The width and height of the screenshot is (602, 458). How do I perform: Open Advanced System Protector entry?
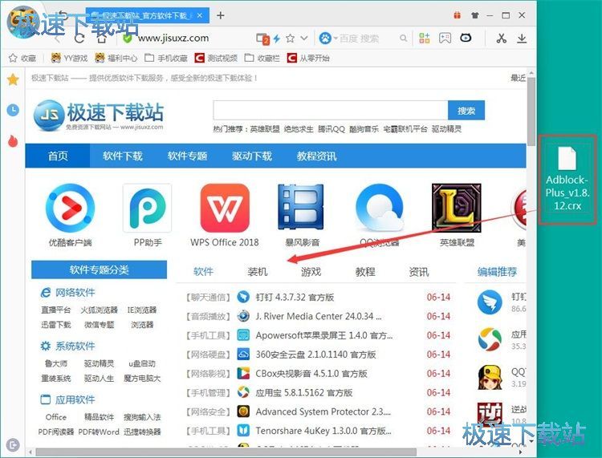point(323,412)
